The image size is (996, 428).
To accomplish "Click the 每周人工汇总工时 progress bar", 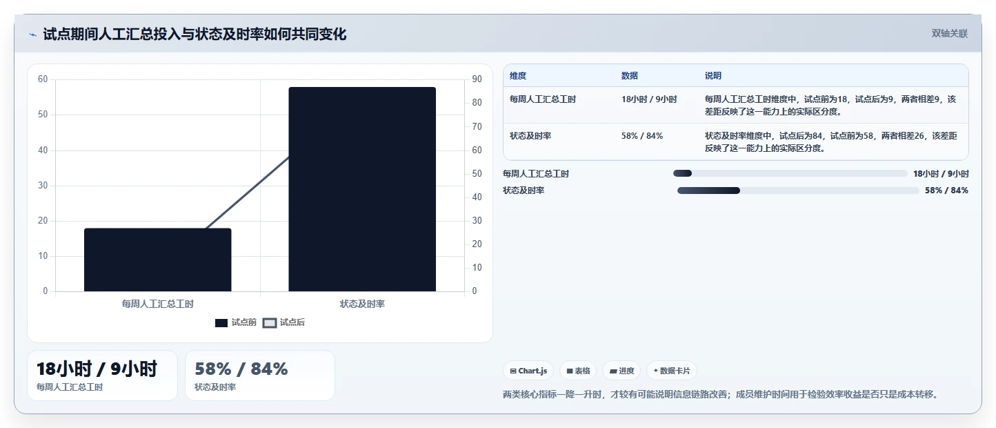I will [x=790, y=173].
